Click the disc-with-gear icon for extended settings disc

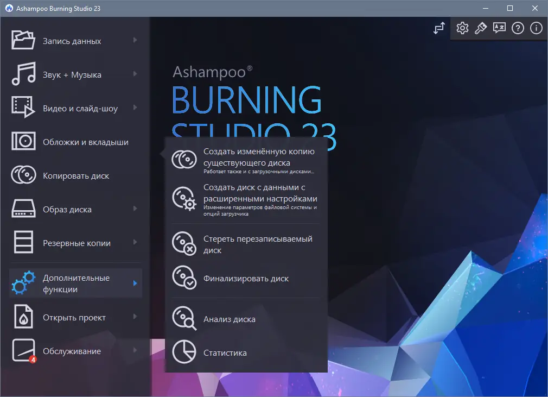[184, 199]
